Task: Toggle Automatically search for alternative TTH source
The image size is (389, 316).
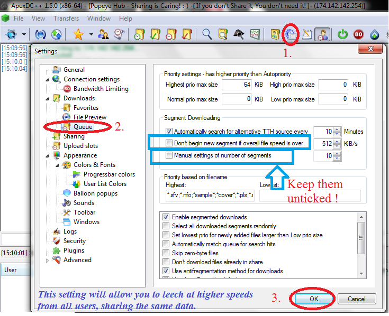Action: 169,131
